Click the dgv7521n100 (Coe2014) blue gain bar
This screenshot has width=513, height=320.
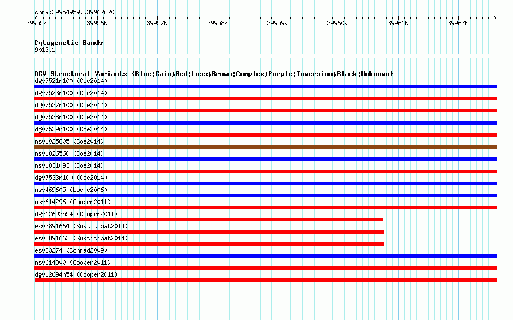[265, 86]
